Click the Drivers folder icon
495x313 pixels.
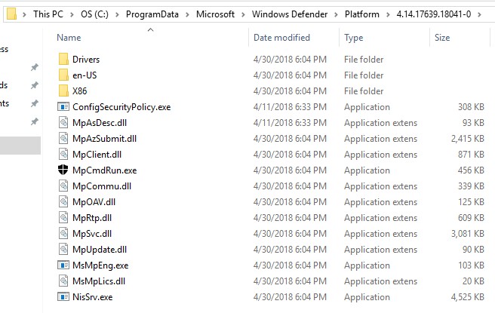[x=63, y=60]
